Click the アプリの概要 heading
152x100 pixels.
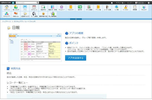click(76, 33)
